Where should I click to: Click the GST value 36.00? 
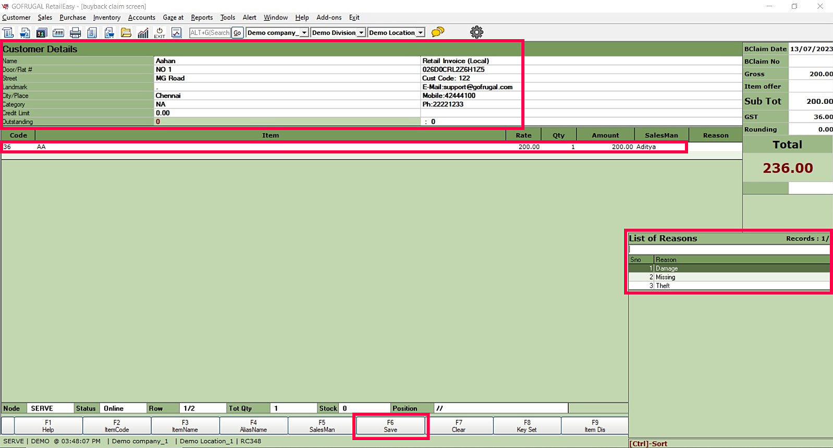(823, 117)
